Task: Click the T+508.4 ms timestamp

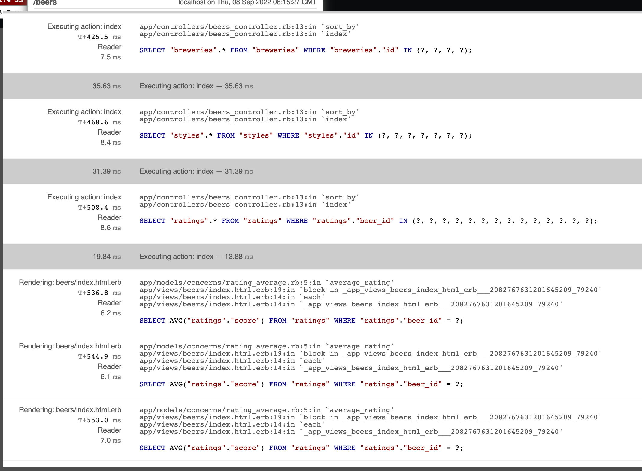Action: [99, 208]
